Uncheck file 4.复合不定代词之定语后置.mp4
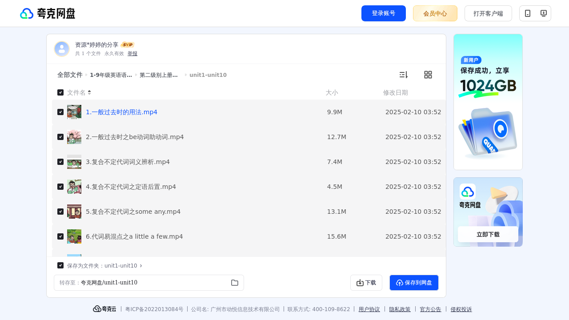 [x=60, y=187]
